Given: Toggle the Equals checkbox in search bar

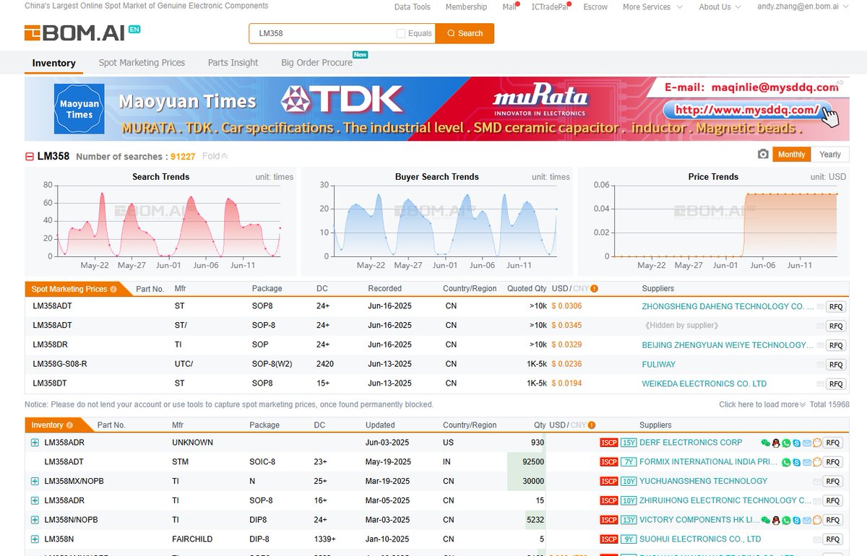Looking at the screenshot, I should (401, 33).
